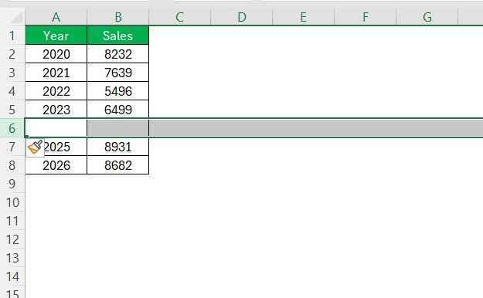The width and height of the screenshot is (483, 298).
Task: Click the Sales header cell
Action: [x=118, y=36]
